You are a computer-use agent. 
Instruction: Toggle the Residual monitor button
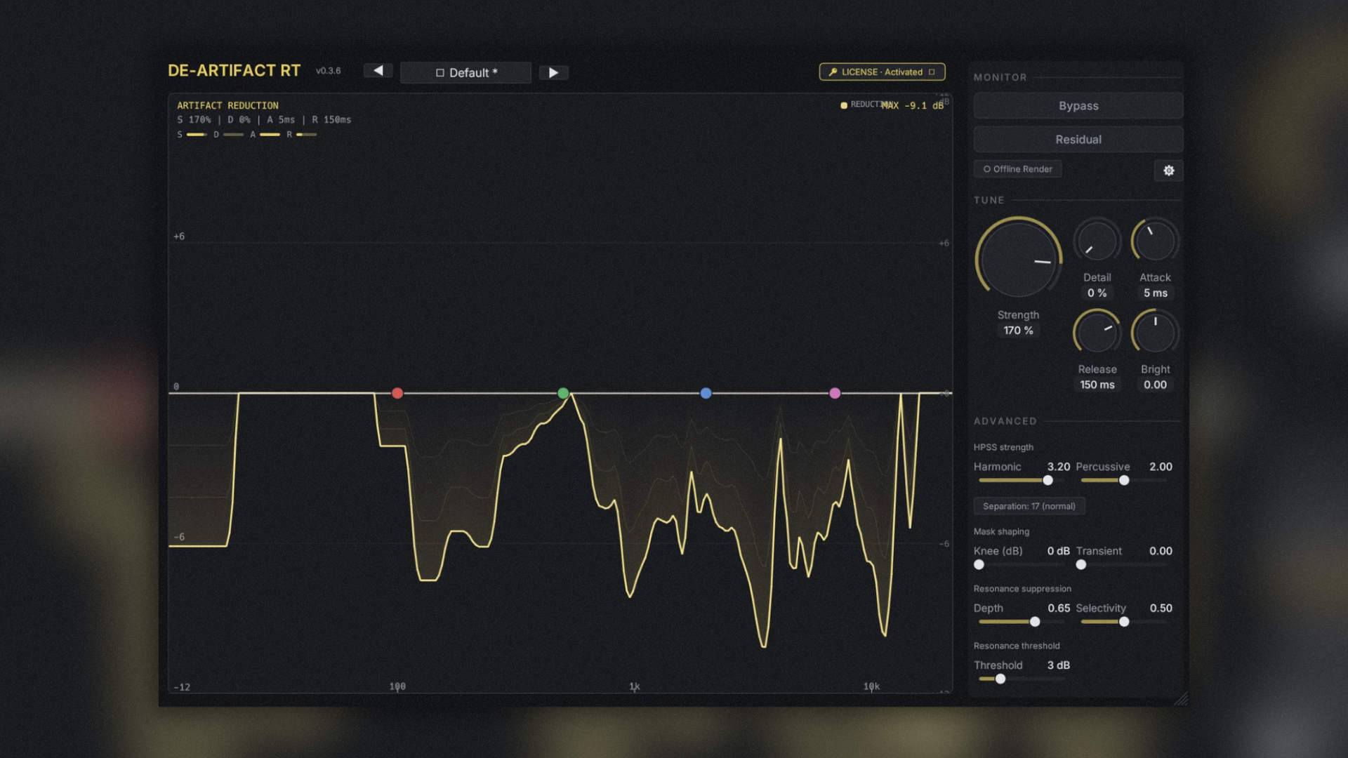(x=1078, y=140)
